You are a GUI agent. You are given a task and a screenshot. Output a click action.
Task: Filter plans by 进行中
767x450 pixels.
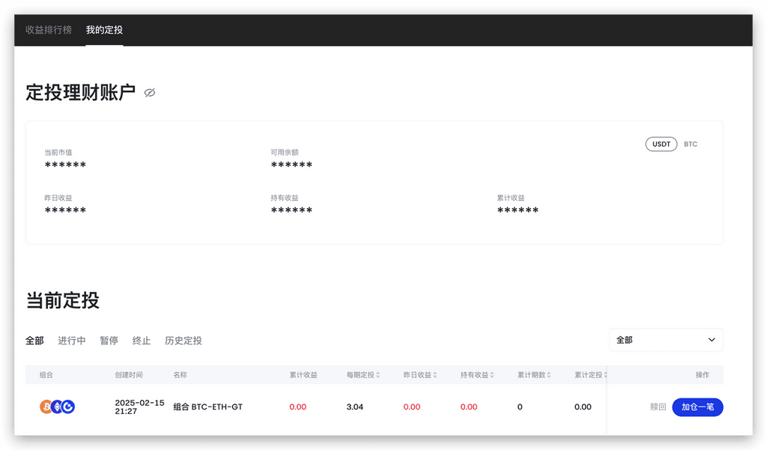72,341
